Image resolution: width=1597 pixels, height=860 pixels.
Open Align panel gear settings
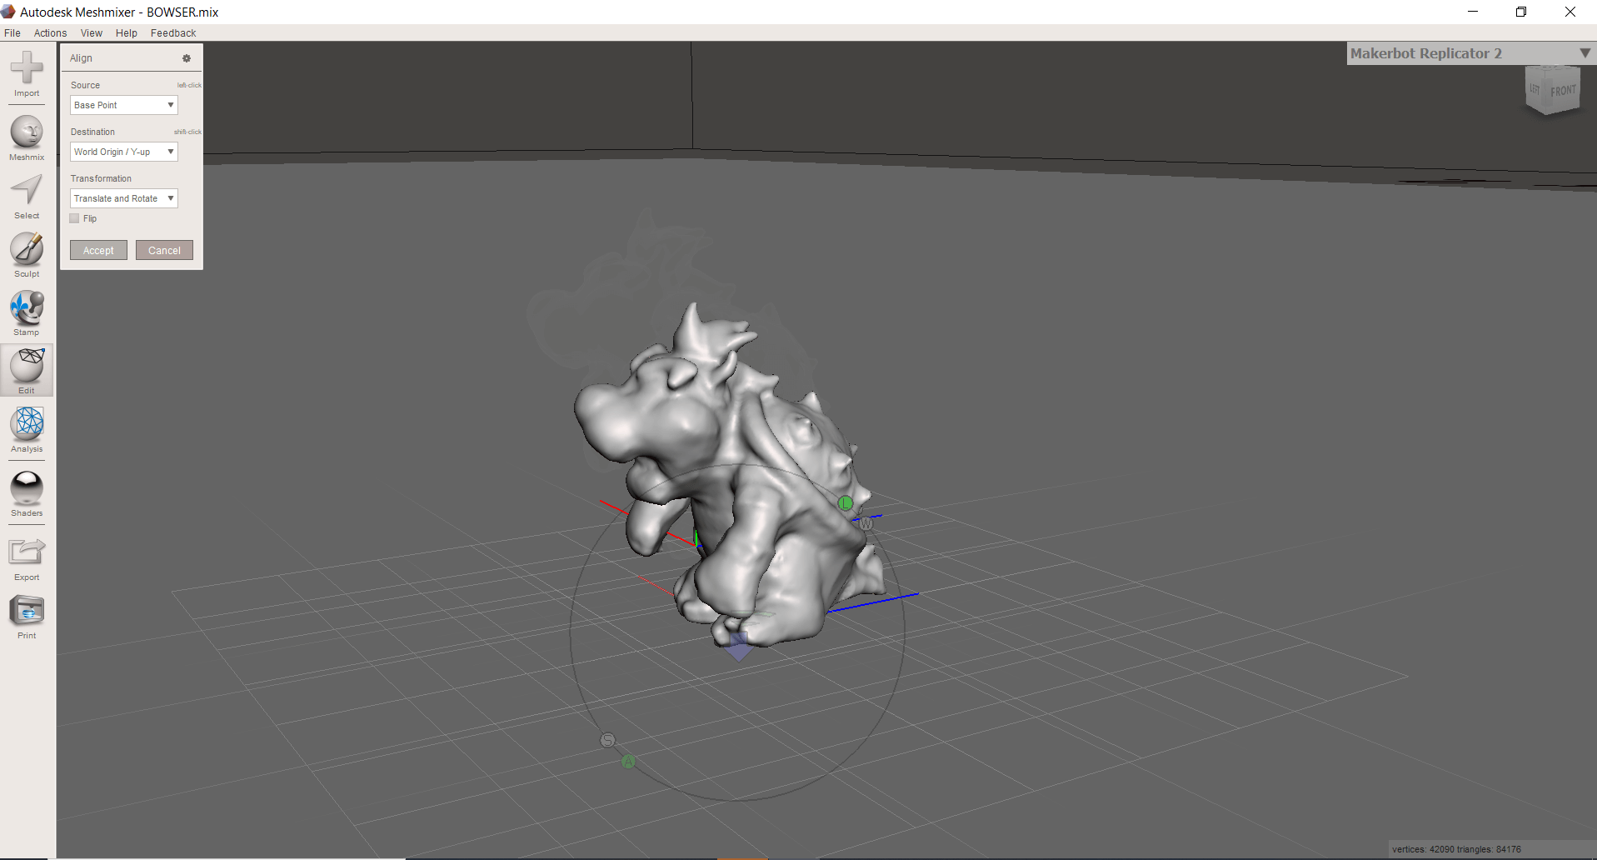pyautogui.click(x=187, y=58)
